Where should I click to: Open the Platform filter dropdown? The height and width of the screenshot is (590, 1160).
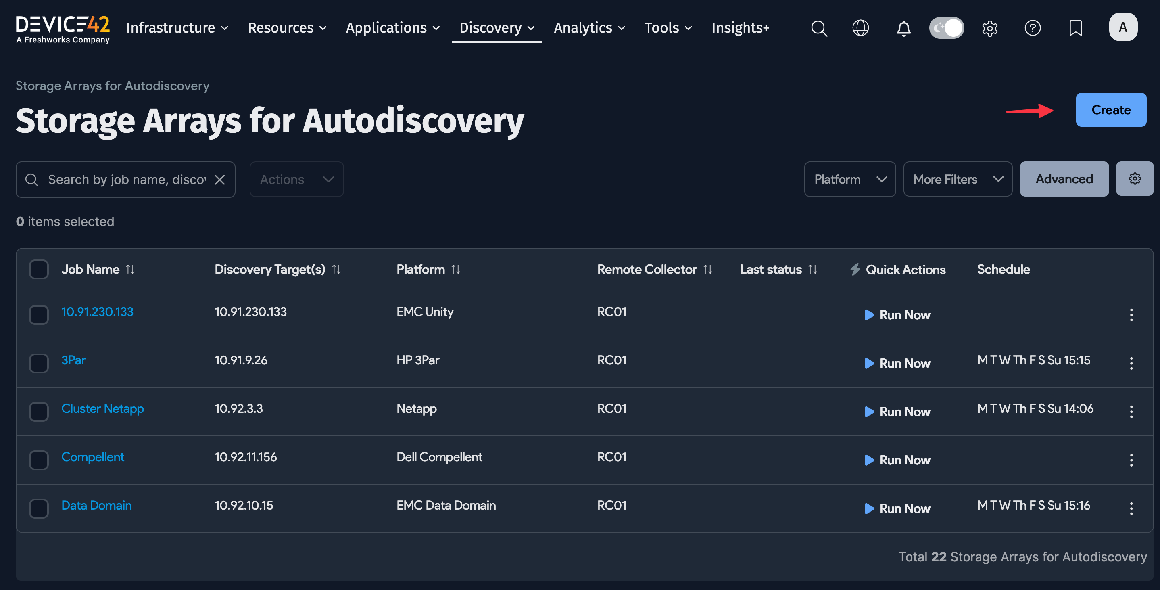849,179
